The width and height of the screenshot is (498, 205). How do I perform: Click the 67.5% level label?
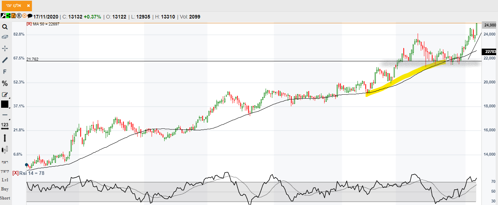(x=19, y=58)
